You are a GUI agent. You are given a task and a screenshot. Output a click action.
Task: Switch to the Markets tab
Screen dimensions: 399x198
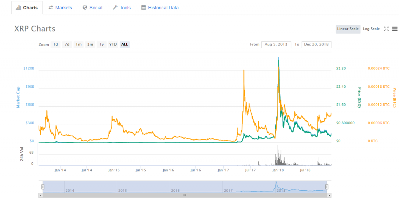point(60,8)
